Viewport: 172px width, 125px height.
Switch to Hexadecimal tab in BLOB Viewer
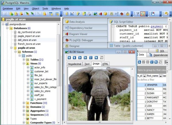(75, 64)
